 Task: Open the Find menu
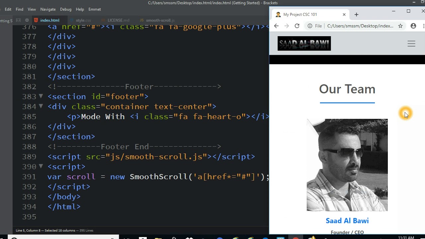click(20, 9)
